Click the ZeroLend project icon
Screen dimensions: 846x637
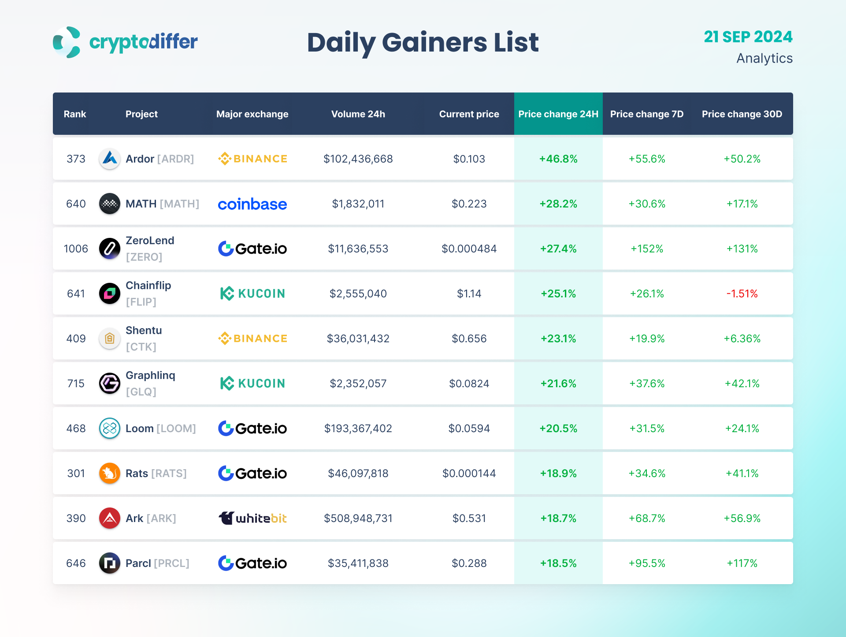(110, 249)
